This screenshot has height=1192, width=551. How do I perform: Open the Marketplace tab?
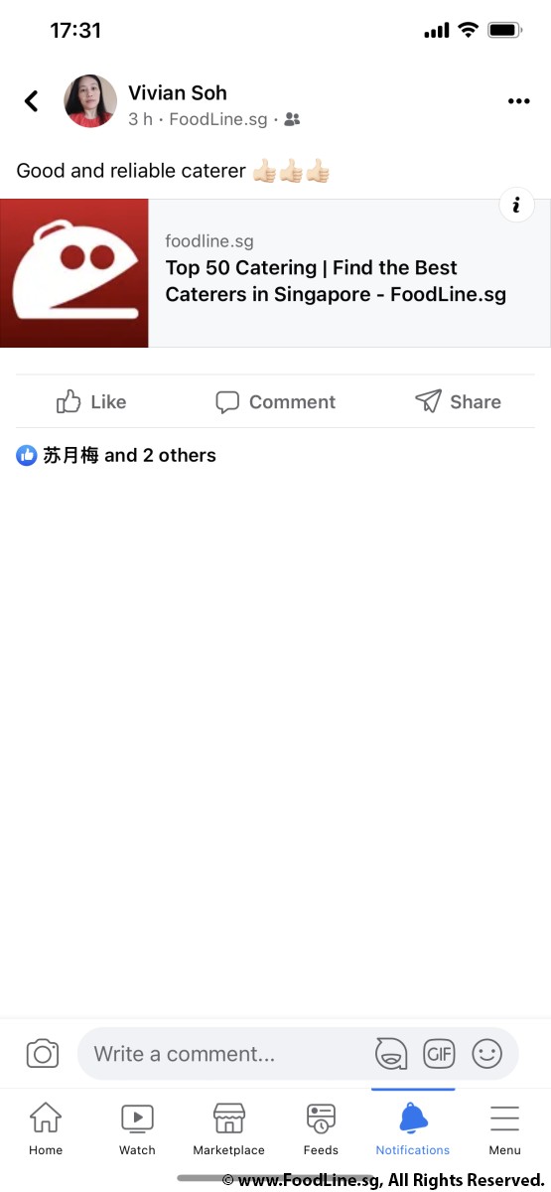(x=229, y=1129)
